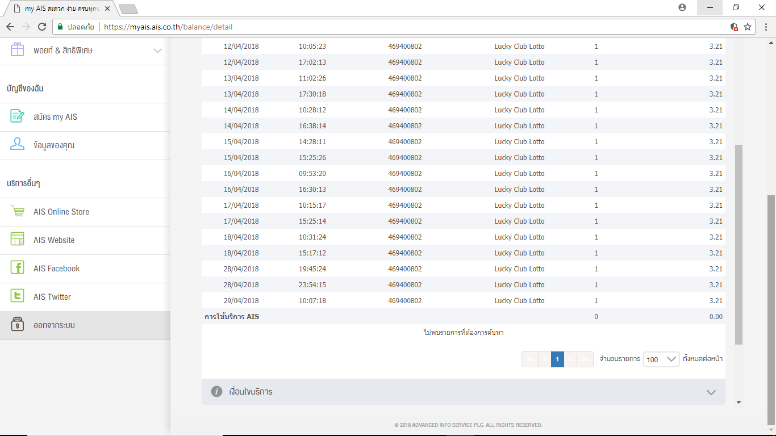Open the จำนวนรายการ dropdown showing 100

(x=661, y=359)
